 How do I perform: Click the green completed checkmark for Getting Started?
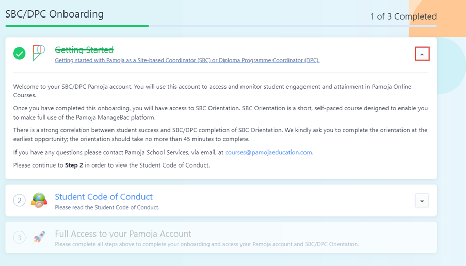click(19, 53)
